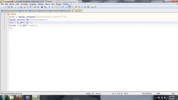Open the Macro menu

(x=48, y=4)
